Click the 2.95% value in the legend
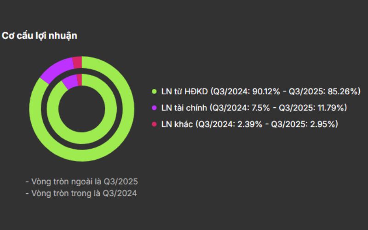Screen dimensions: 368x230 coord(322,124)
